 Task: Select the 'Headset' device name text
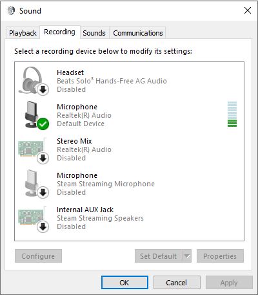[70, 72]
